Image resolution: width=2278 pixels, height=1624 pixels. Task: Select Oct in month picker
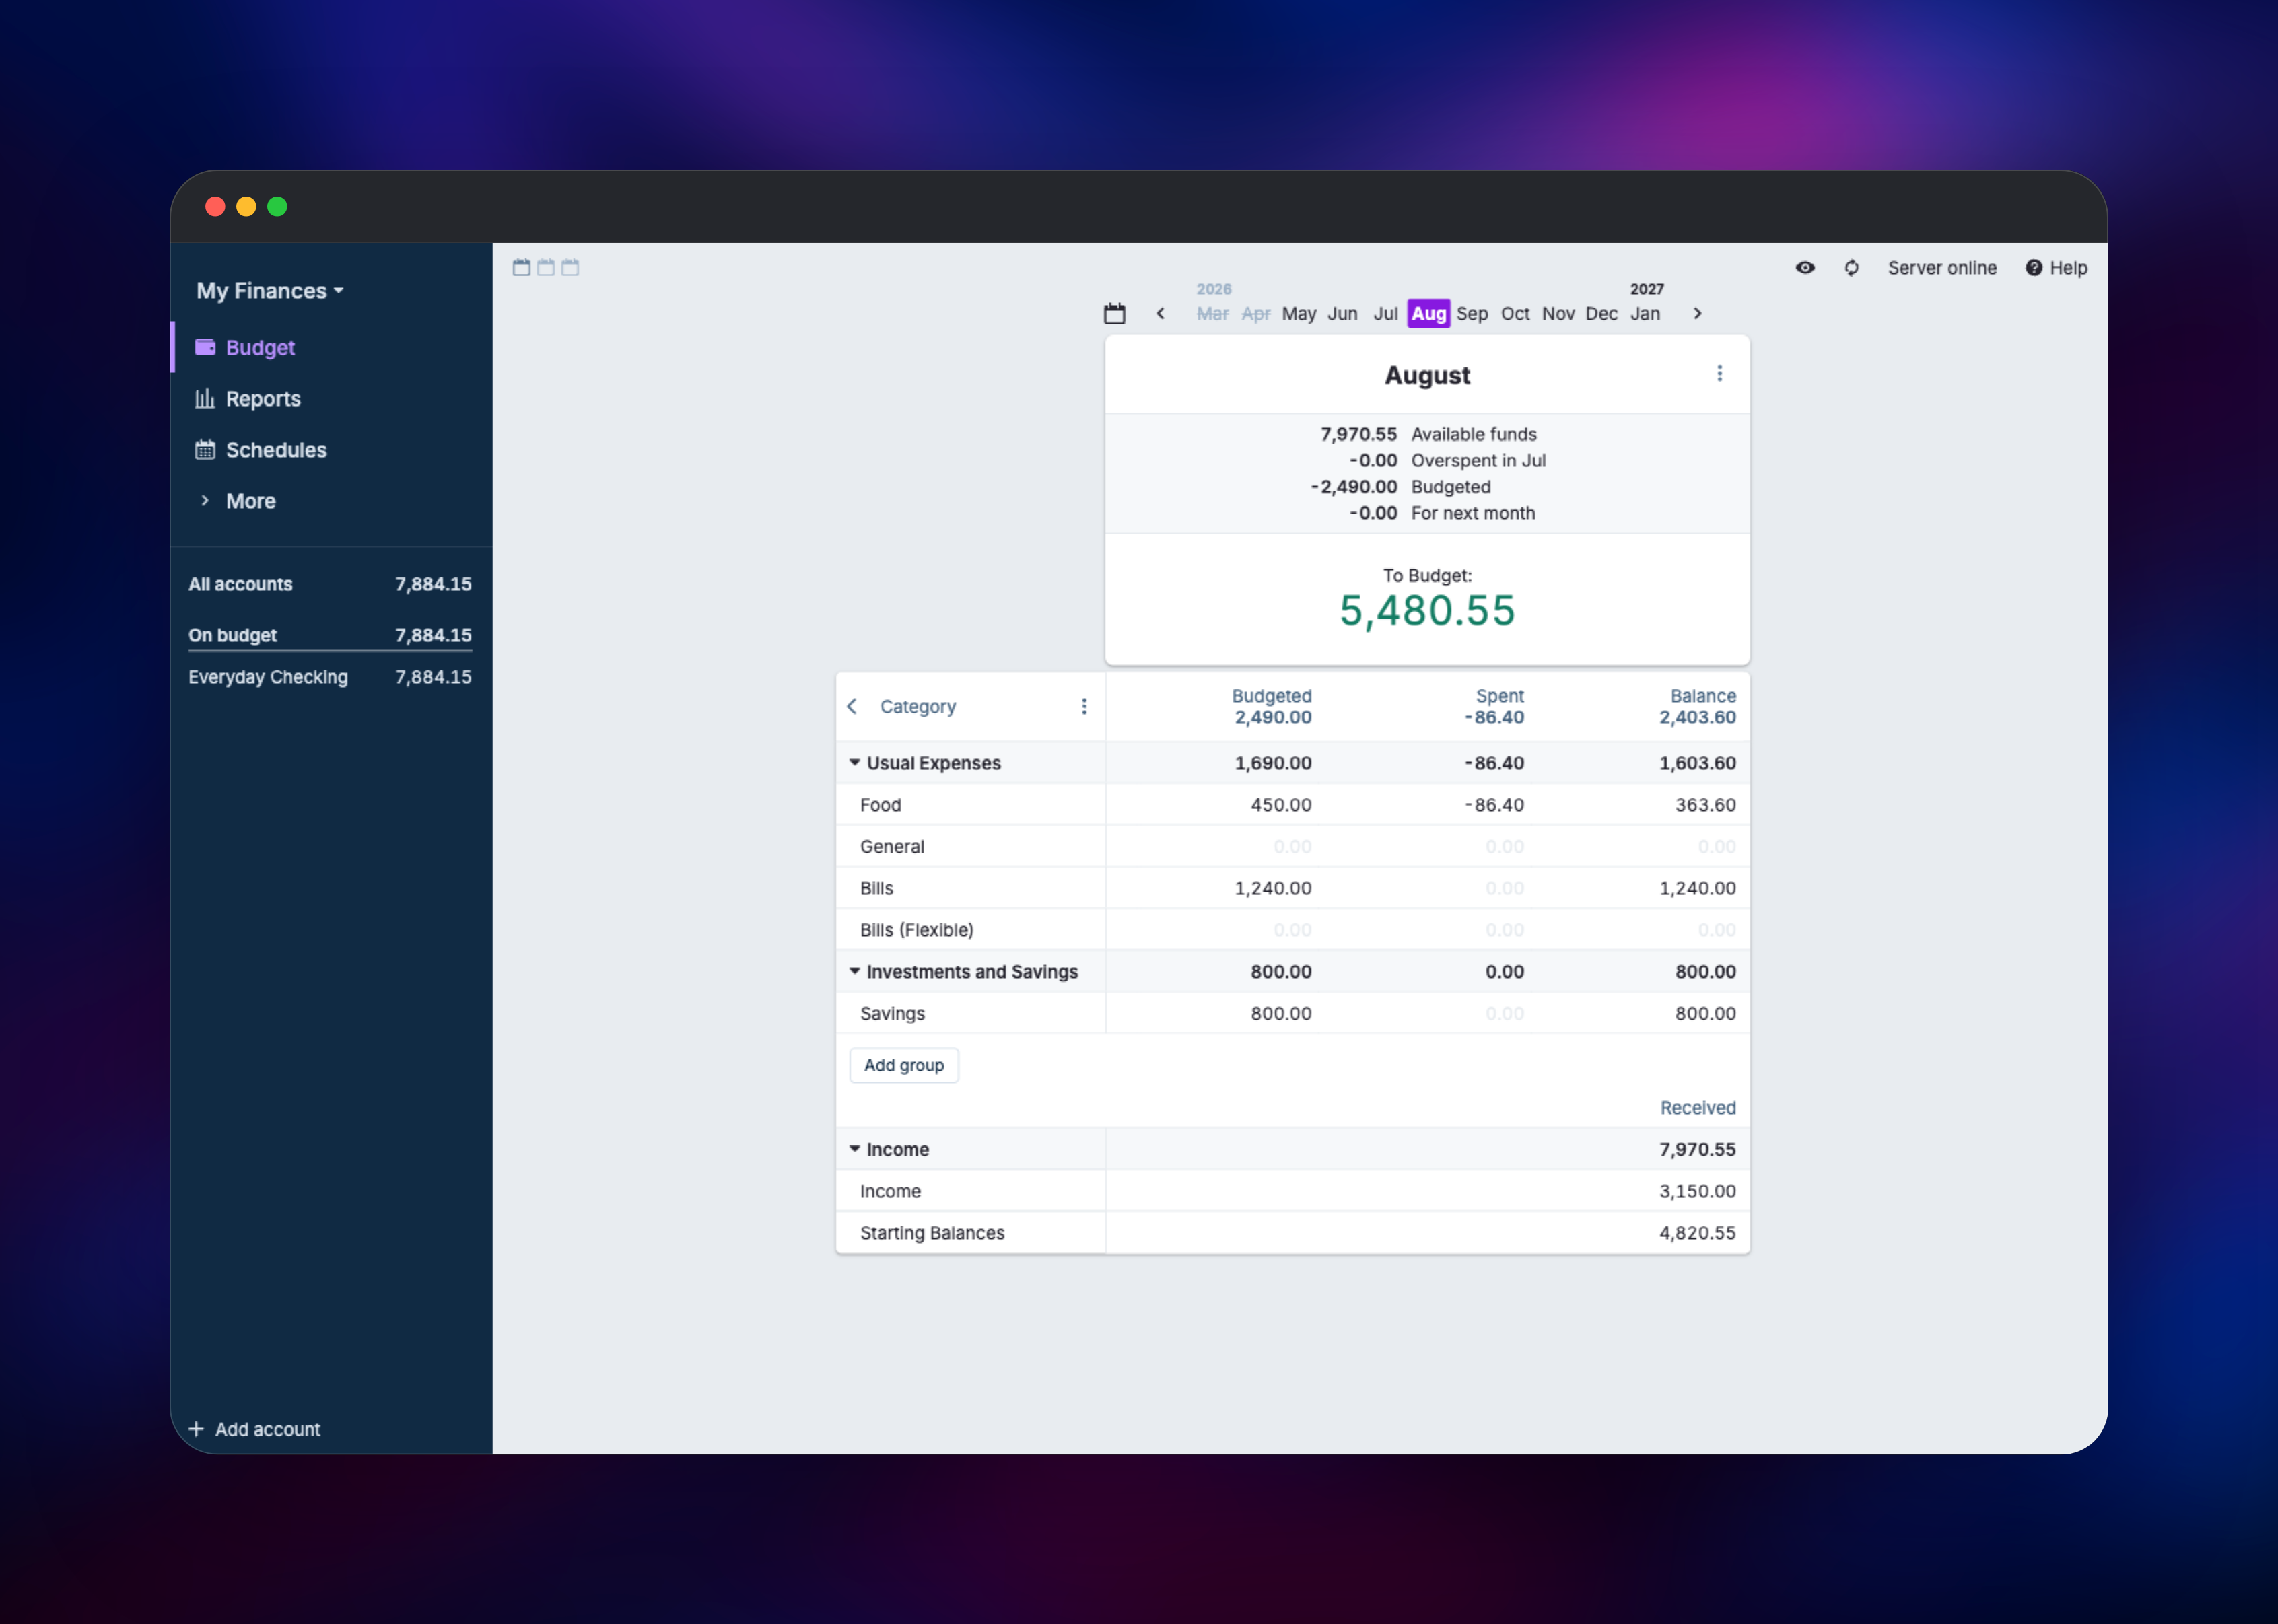(1515, 314)
